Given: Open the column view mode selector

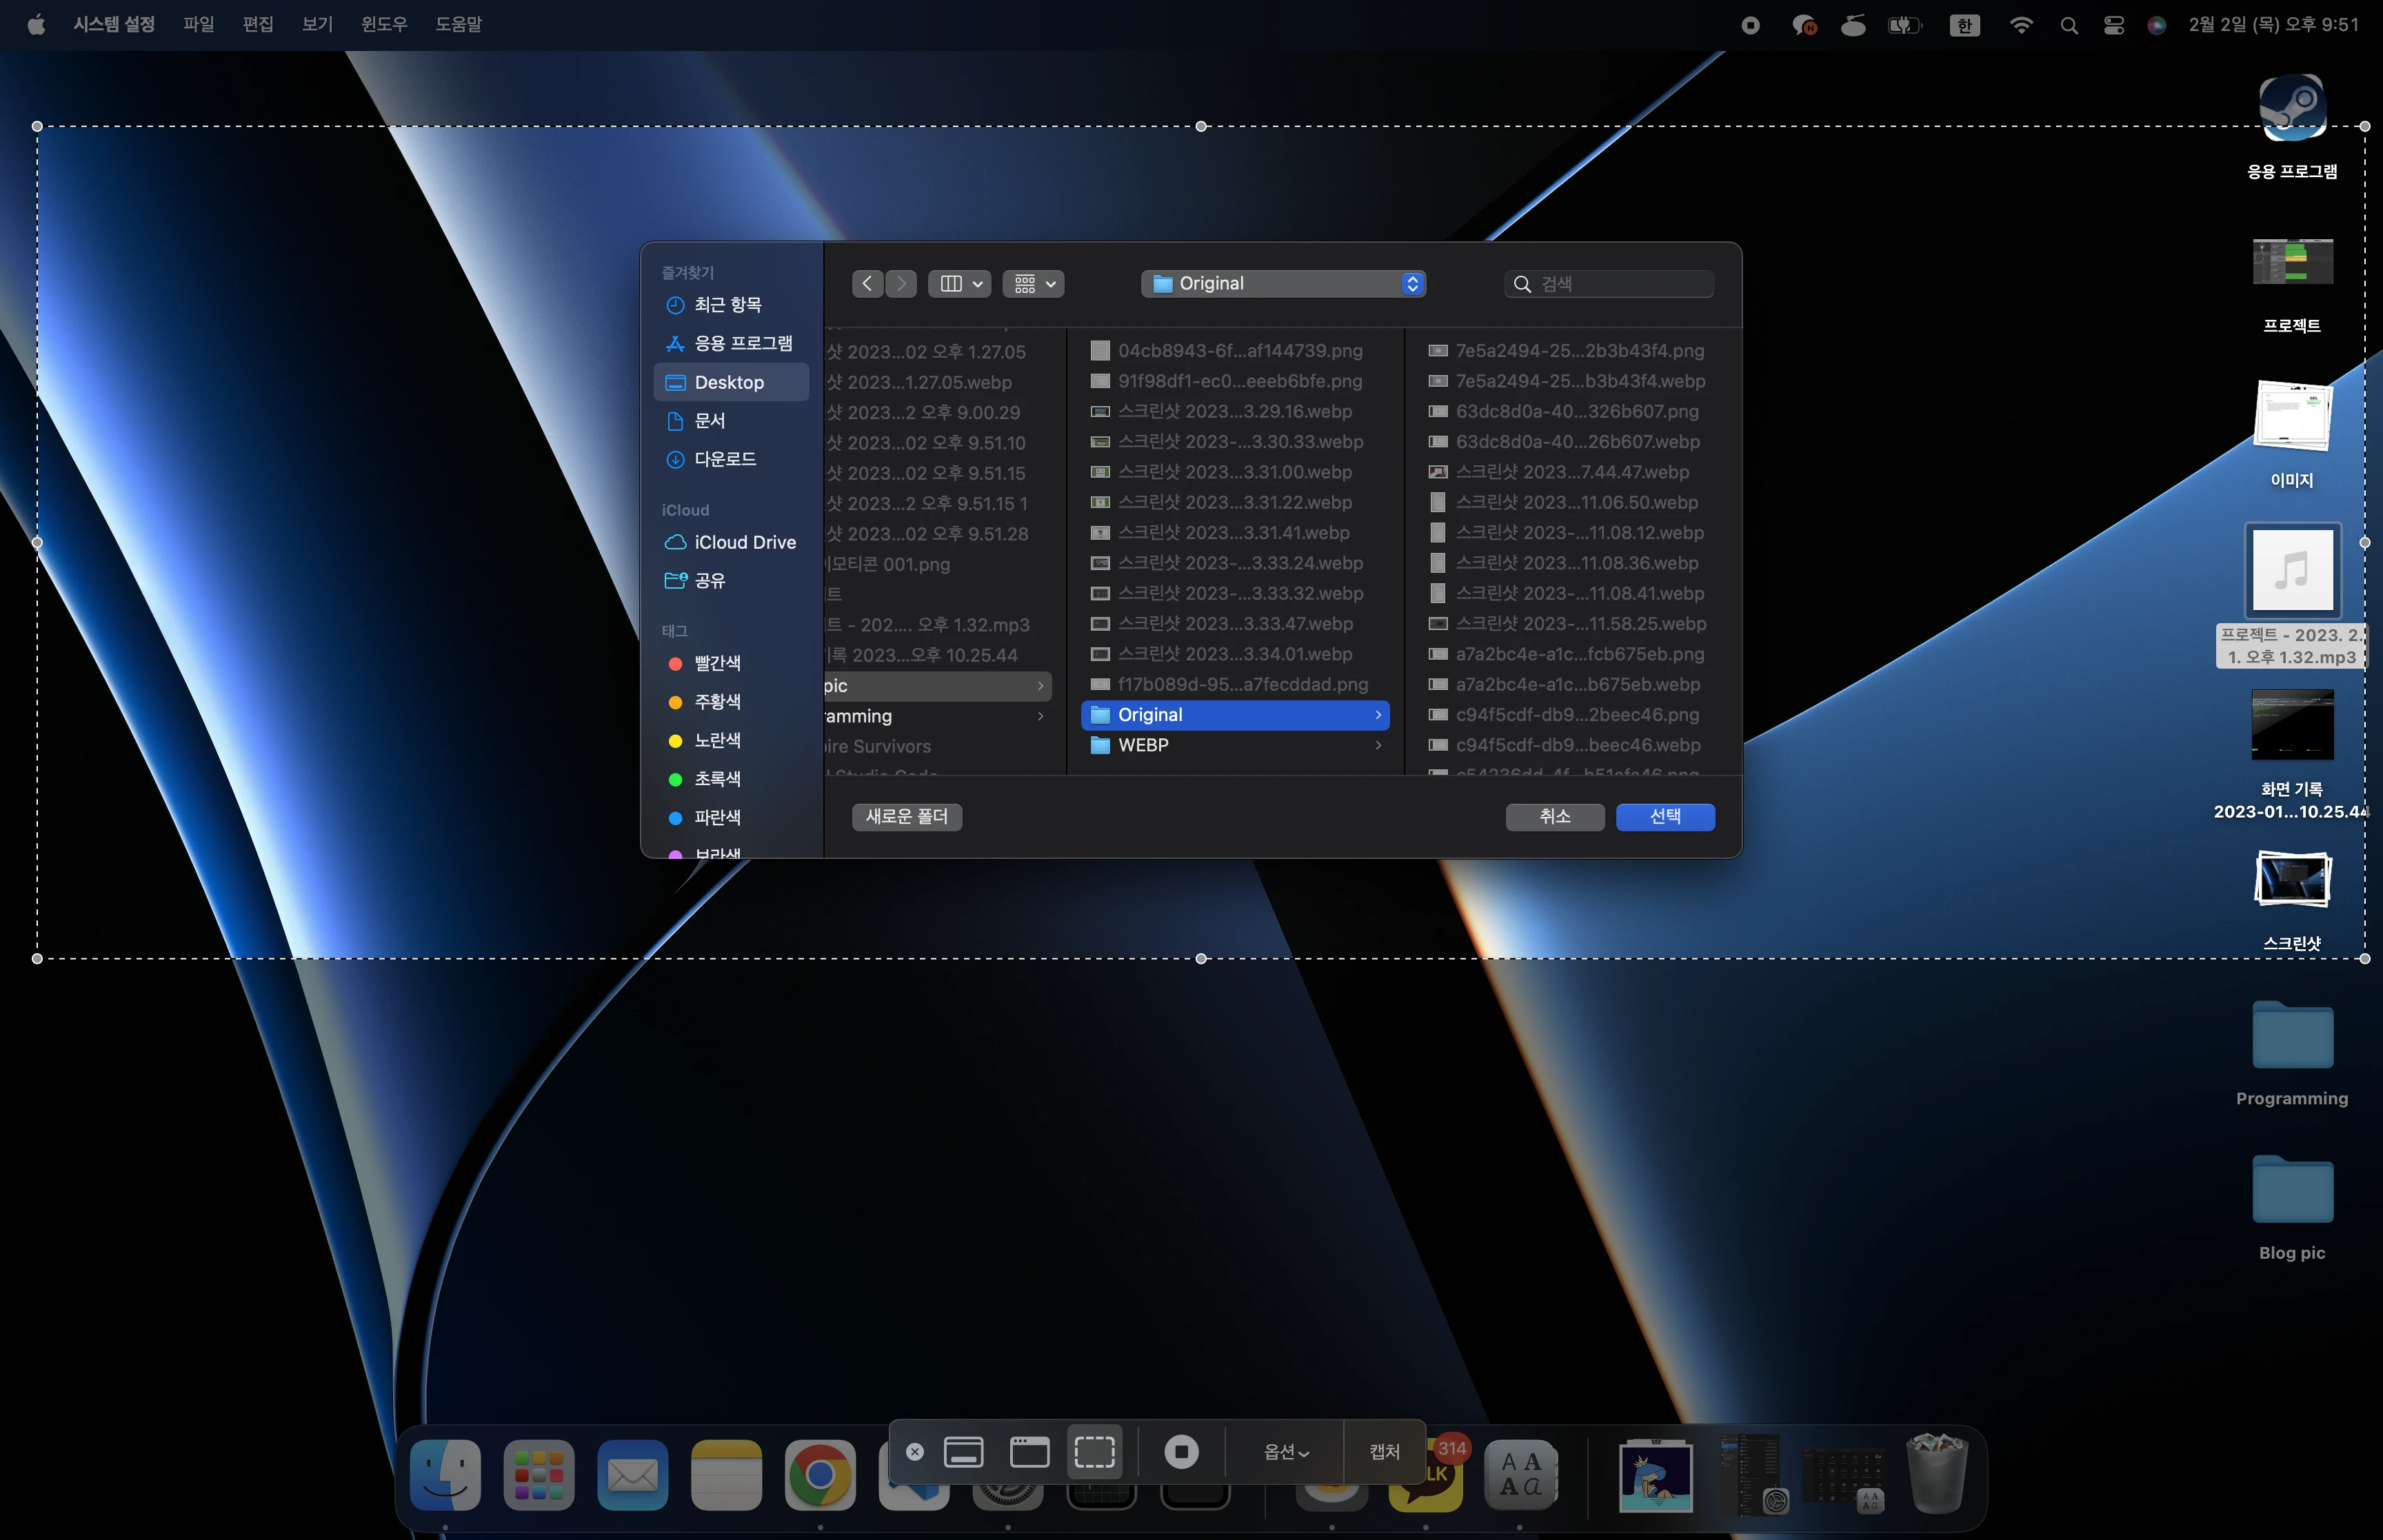Looking at the screenshot, I should 959,284.
